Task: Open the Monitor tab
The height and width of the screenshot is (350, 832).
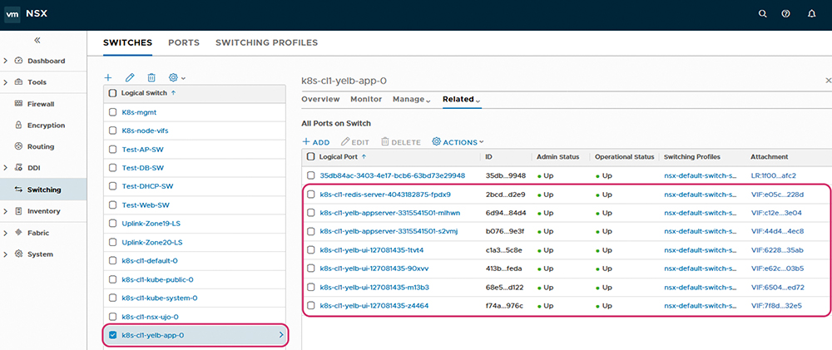Action: coord(366,99)
